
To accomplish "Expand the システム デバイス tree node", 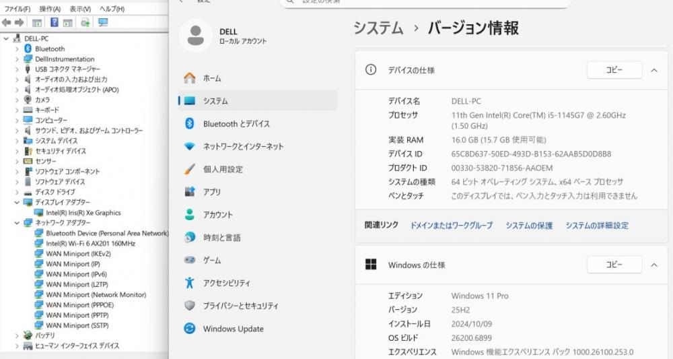I will point(17,141).
